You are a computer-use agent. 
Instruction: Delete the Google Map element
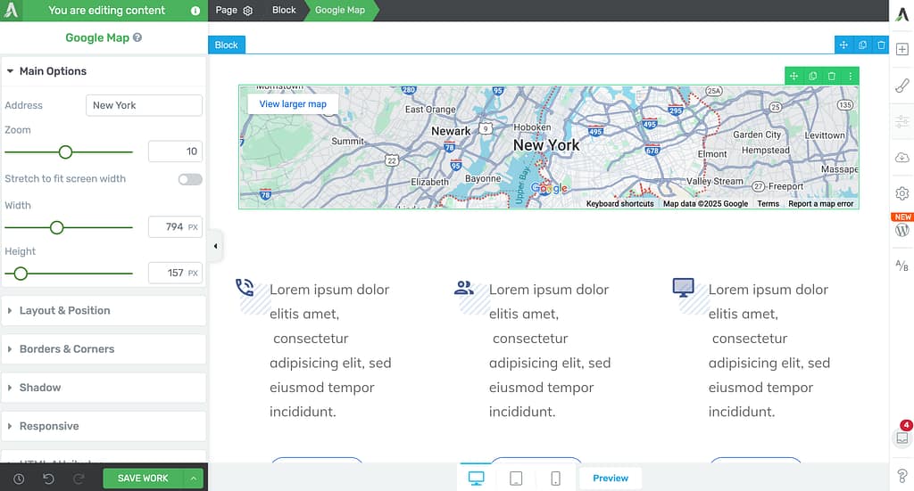pos(832,76)
